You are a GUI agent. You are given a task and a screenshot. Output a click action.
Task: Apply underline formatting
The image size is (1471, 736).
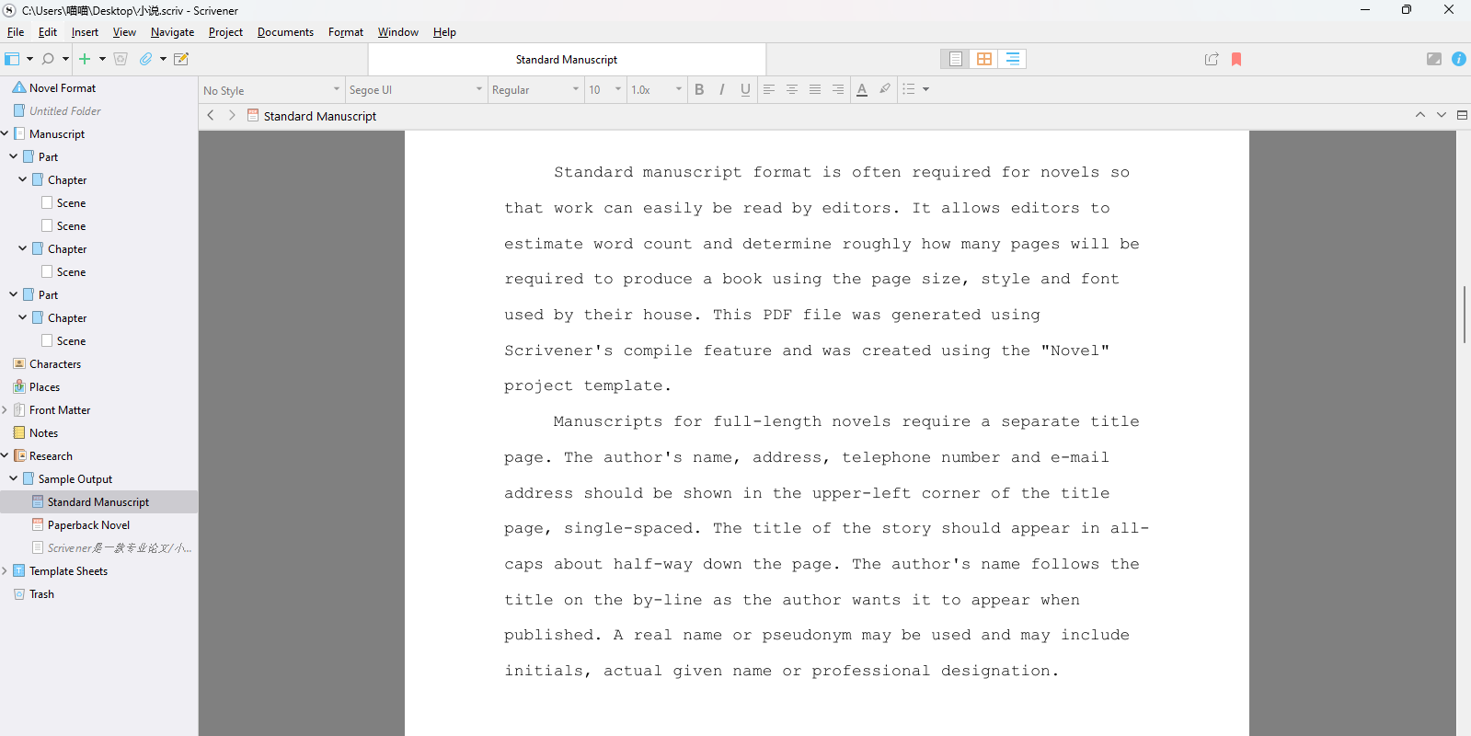click(745, 89)
